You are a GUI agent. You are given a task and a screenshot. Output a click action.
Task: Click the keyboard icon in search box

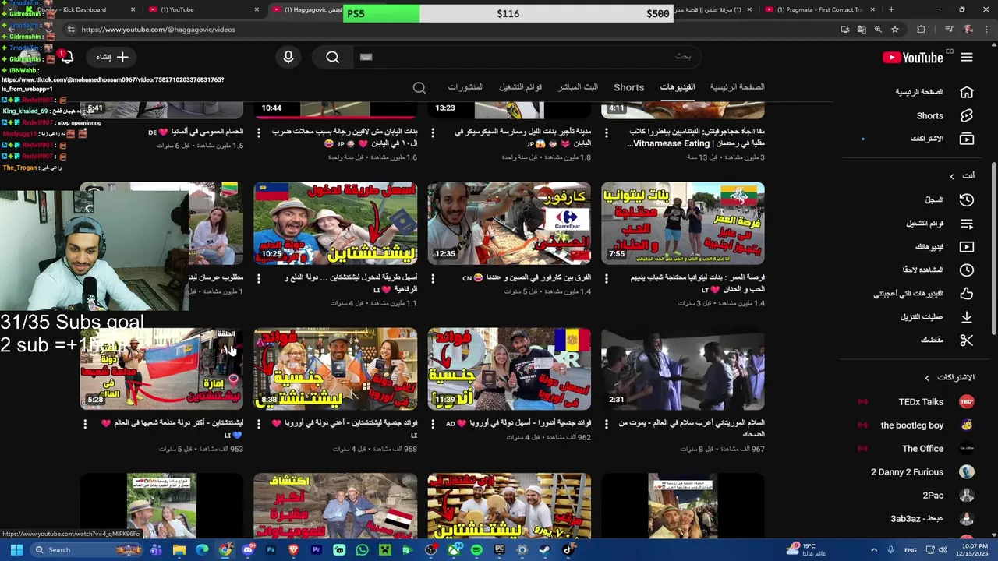click(366, 57)
